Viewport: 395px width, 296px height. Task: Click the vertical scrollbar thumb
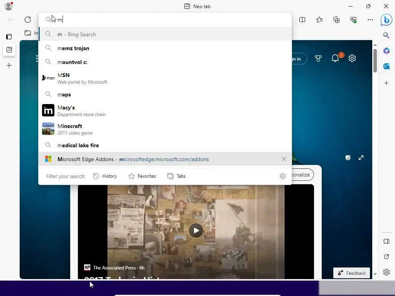[375, 61]
